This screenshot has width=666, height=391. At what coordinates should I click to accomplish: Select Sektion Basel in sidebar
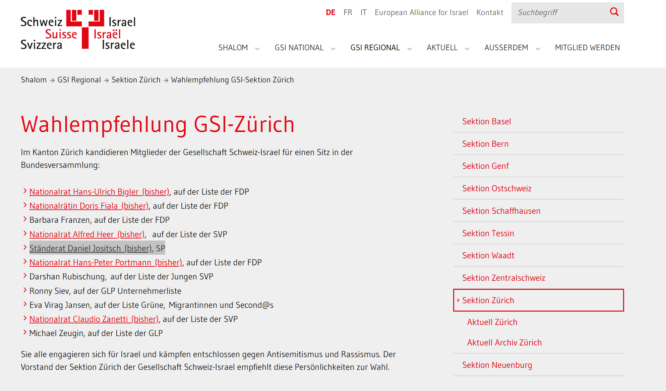486,121
